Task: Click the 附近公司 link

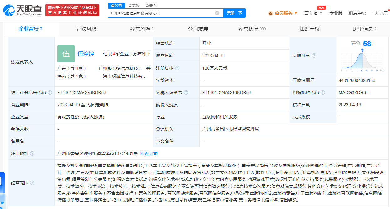Action: pyautogui.click(x=149, y=153)
